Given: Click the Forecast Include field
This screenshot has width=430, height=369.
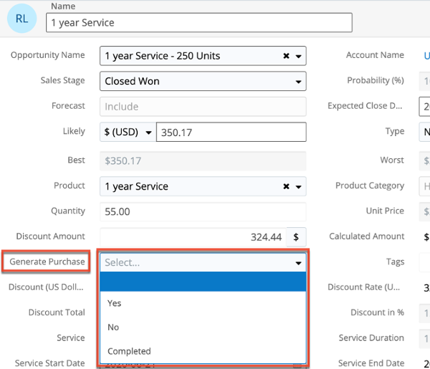Looking at the screenshot, I should 203,107.
